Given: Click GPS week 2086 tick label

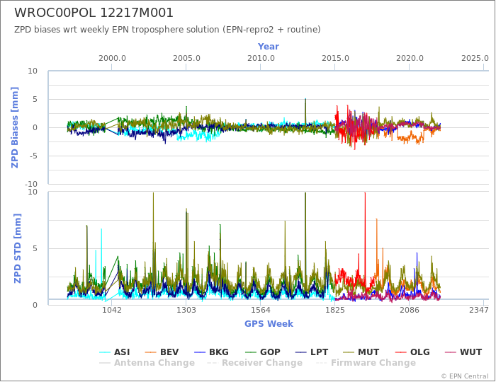Looking at the screenshot, I should coord(410,310).
